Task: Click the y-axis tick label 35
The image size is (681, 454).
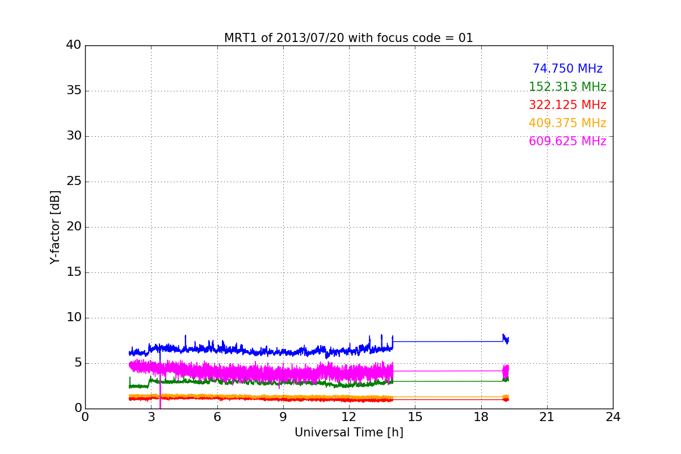Action: 74,91
